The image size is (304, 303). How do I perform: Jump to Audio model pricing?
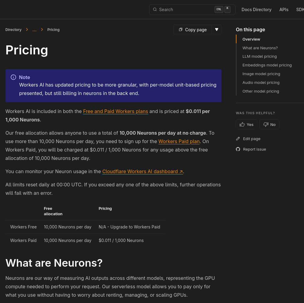tap(261, 83)
